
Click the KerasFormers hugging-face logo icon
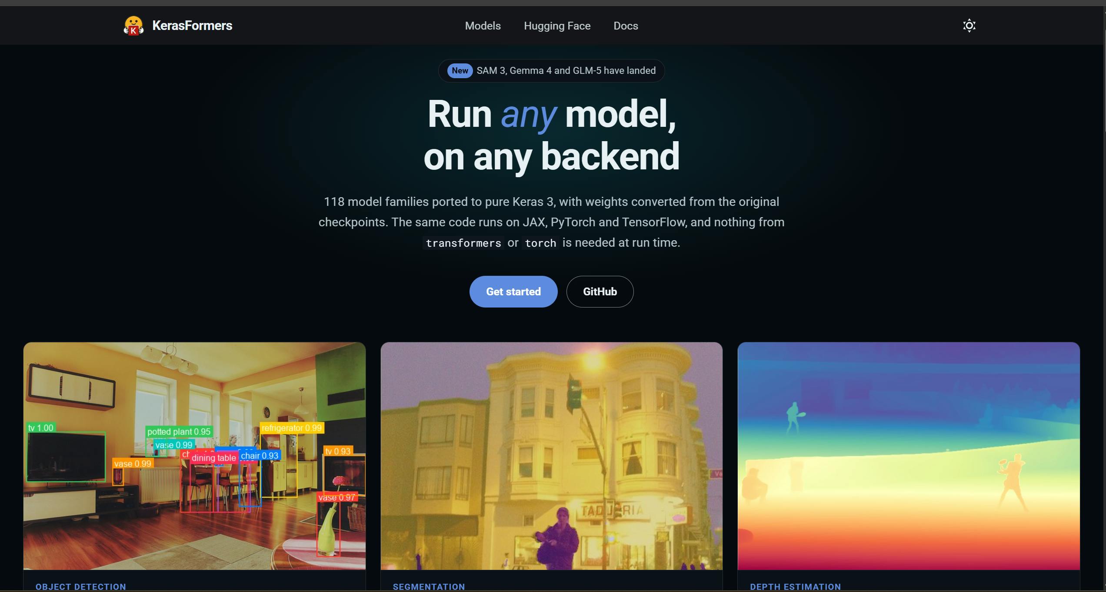[133, 26]
